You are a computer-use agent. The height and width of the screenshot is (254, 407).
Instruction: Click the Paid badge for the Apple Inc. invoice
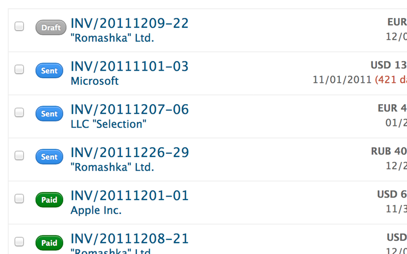tap(49, 200)
